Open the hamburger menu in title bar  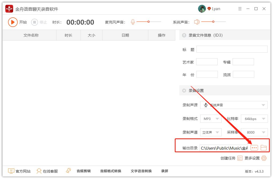click(x=240, y=9)
